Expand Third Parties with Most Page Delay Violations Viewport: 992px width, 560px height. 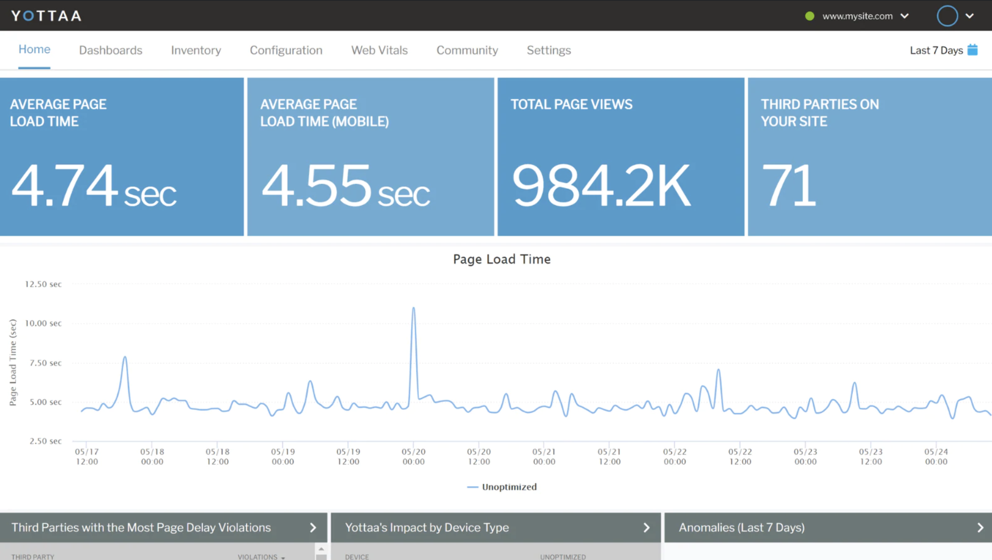click(313, 527)
